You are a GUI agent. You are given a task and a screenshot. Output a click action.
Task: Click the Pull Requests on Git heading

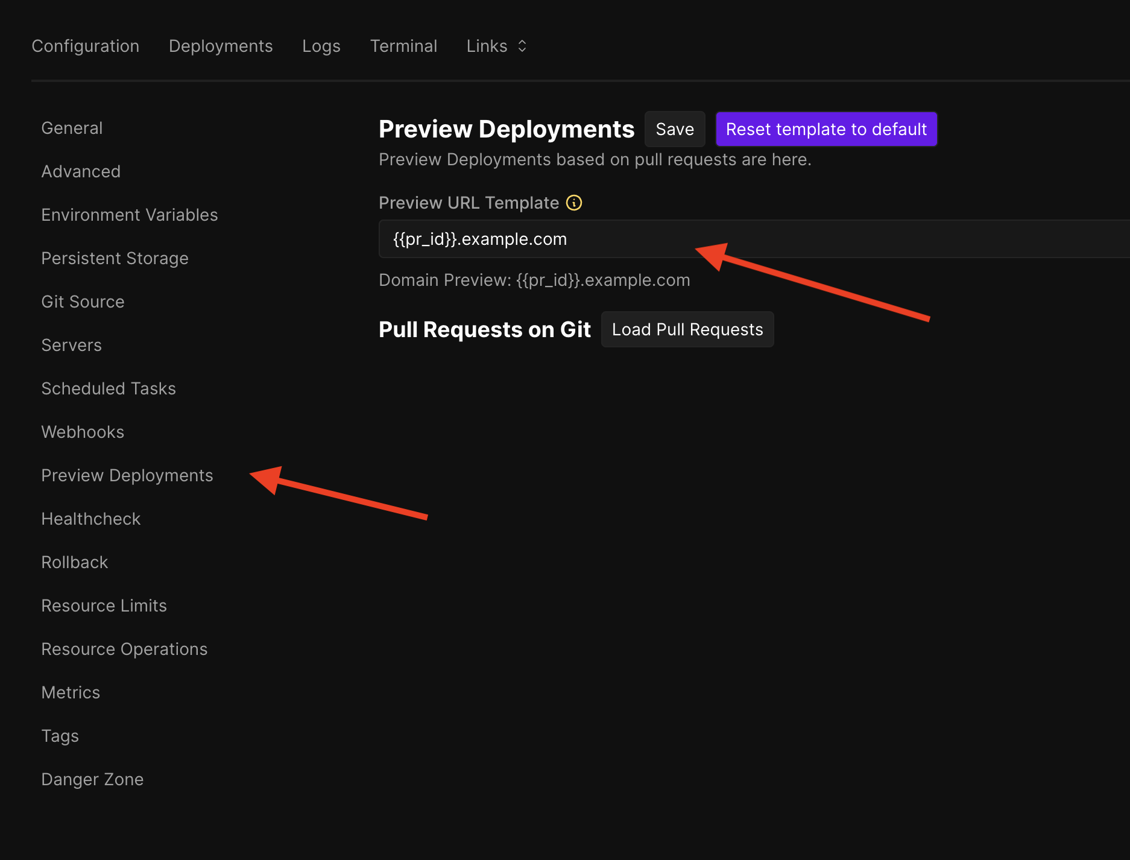(x=485, y=329)
